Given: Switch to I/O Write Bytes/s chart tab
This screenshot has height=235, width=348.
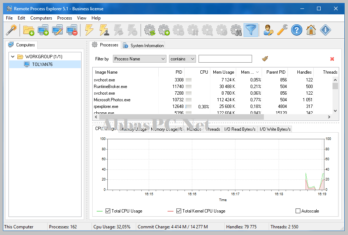Looking at the screenshot, I should [275, 129].
